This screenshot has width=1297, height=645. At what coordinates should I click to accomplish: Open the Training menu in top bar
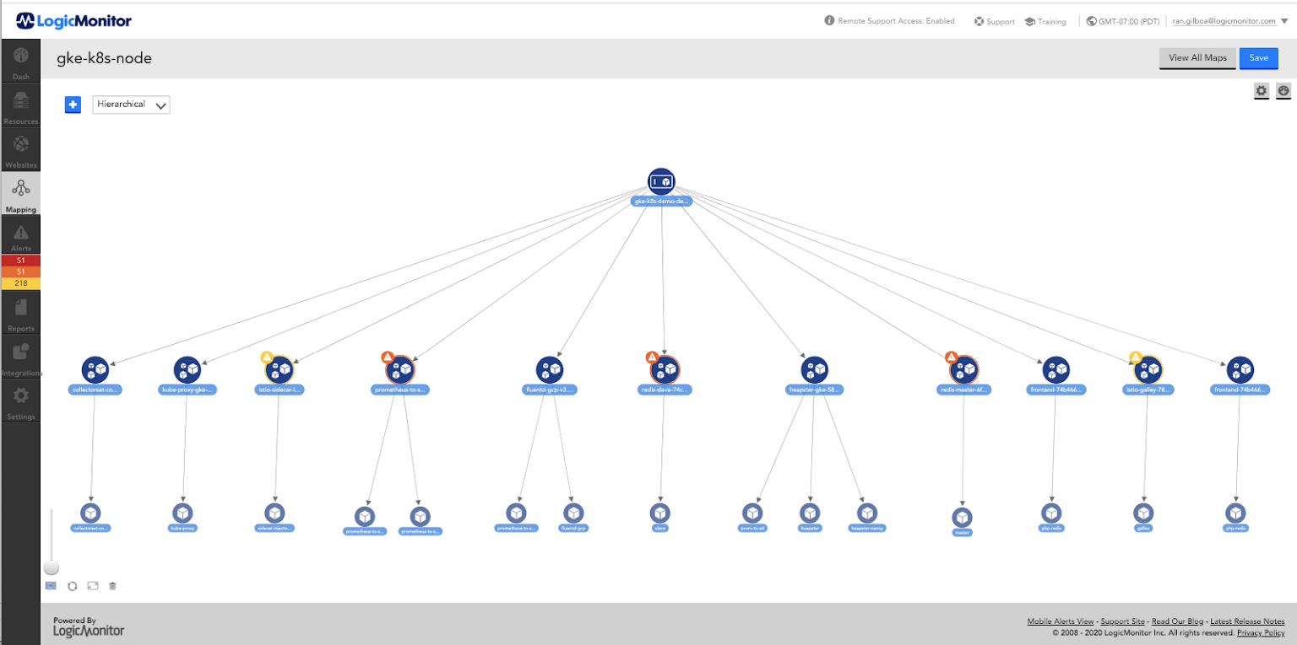[1045, 21]
